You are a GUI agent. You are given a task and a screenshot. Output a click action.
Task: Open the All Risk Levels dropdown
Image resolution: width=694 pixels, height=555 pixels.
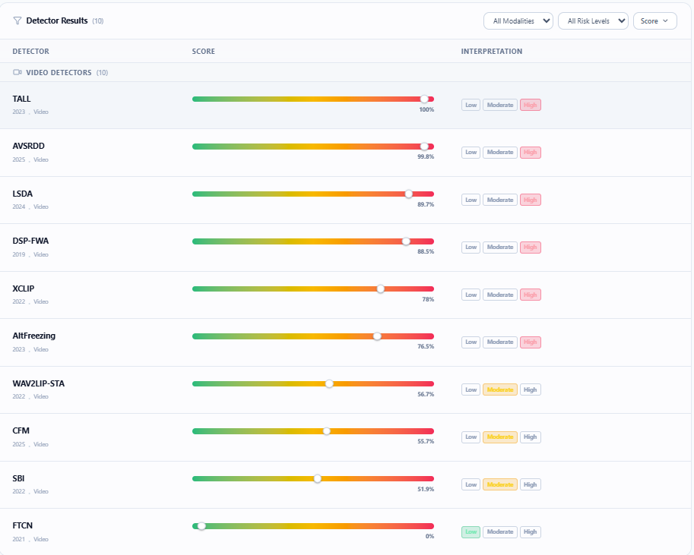tap(593, 20)
